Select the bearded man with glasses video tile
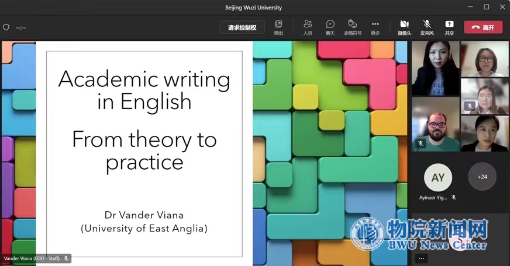 pos(435,124)
